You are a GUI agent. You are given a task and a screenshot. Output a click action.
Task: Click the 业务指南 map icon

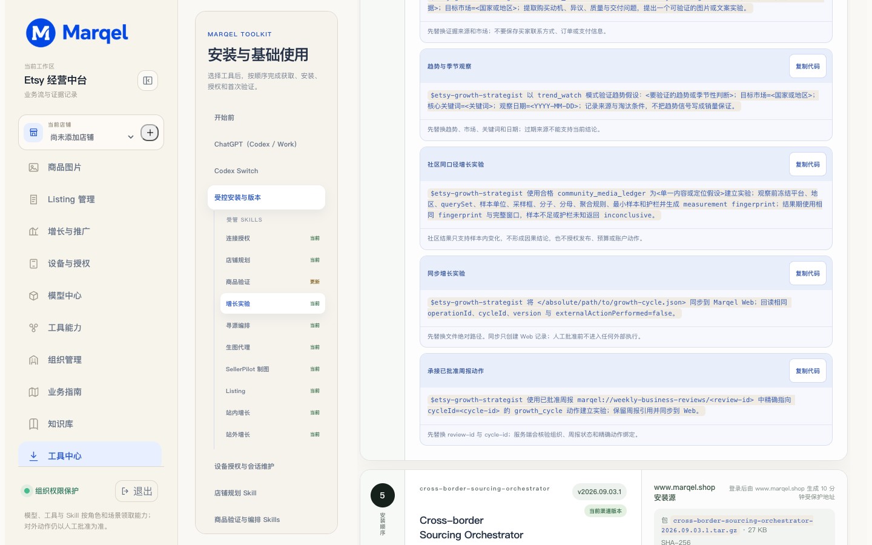click(x=34, y=392)
